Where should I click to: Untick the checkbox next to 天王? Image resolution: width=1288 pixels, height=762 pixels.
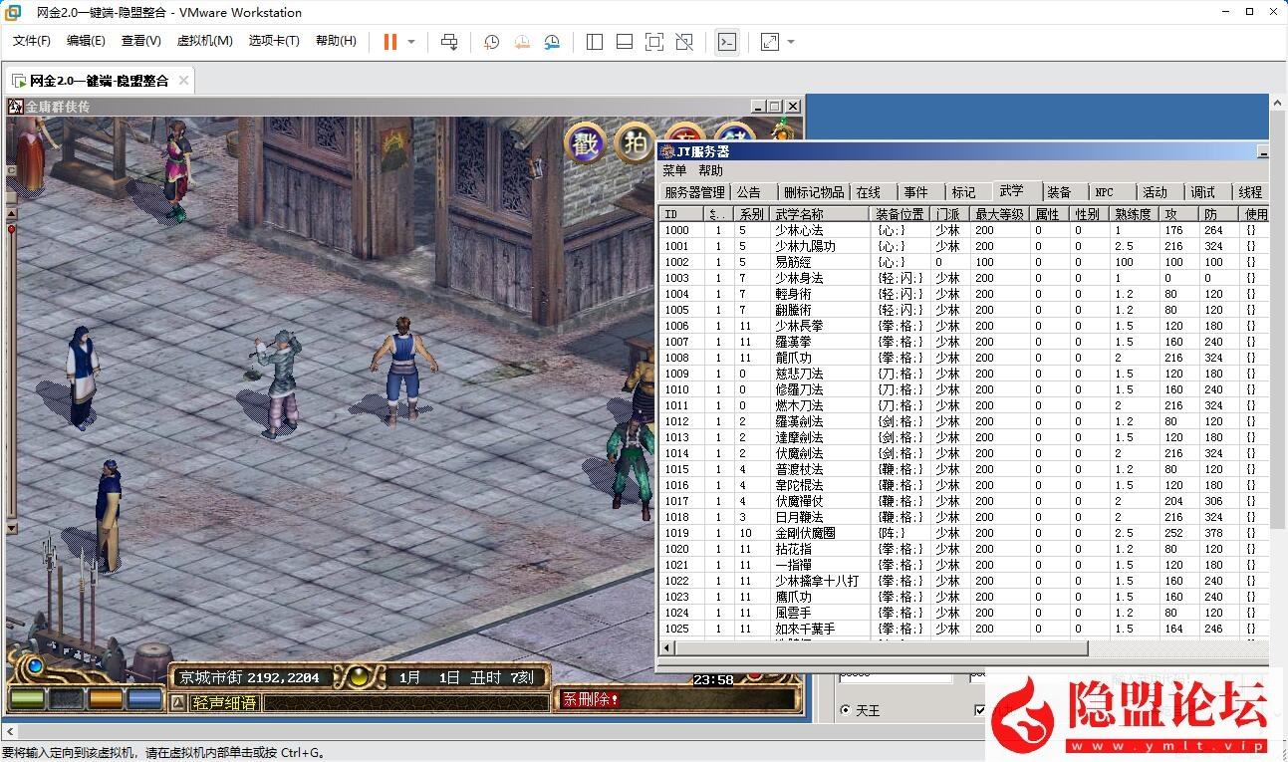tap(980, 710)
